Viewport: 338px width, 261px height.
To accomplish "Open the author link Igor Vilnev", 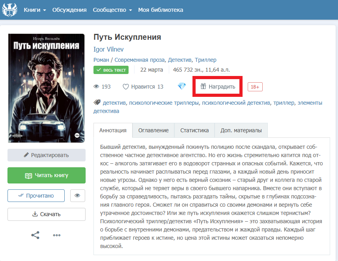I will 108,49.
